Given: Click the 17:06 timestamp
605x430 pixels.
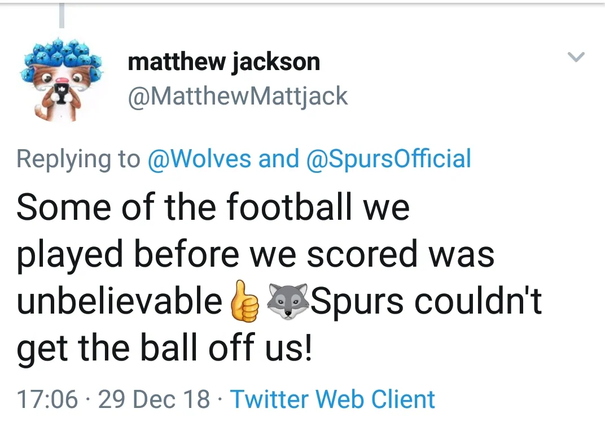Looking at the screenshot, I should pyautogui.click(x=47, y=399).
